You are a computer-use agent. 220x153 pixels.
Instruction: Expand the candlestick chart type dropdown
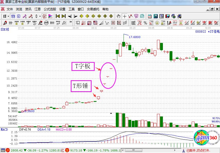pos(39,16)
